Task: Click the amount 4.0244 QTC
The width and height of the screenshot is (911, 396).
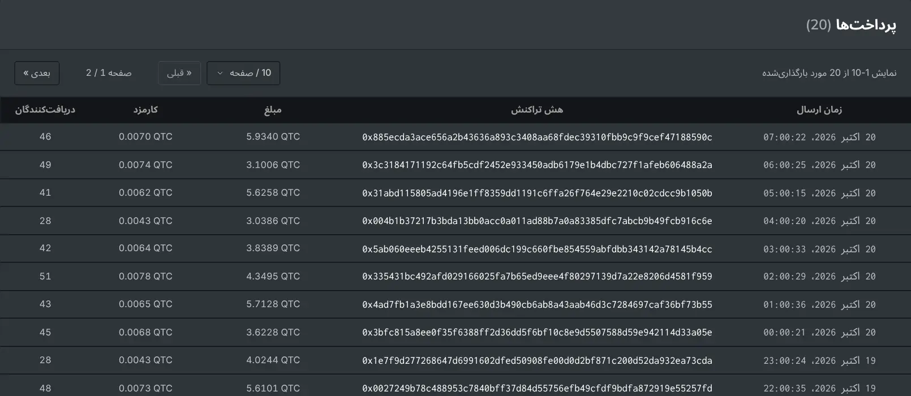Action: [x=273, y=360]
